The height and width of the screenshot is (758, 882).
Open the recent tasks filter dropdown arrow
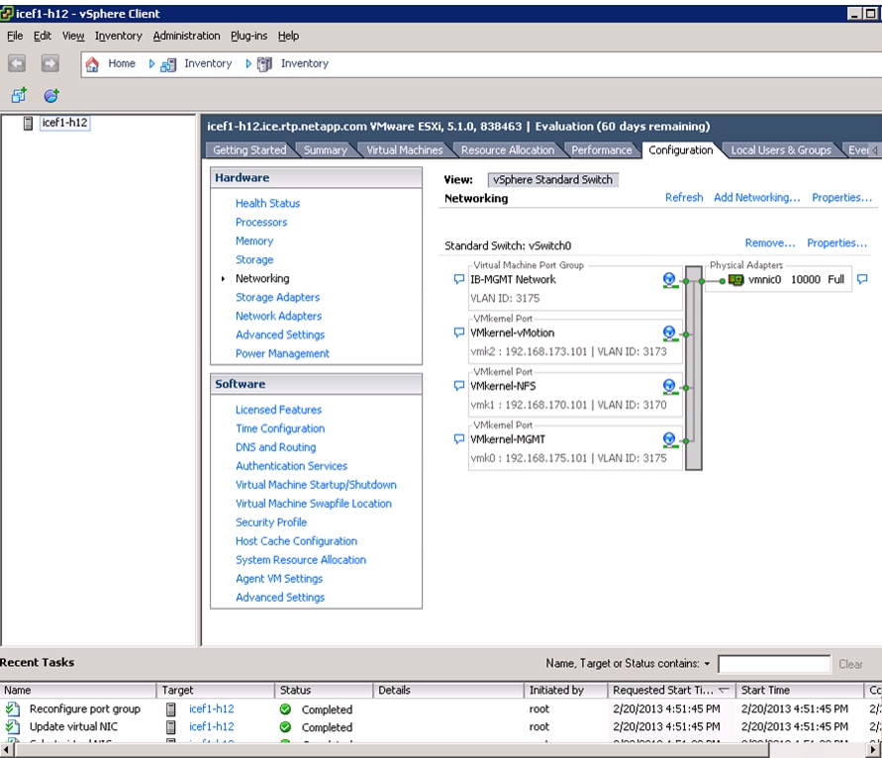tap(707, 664)
